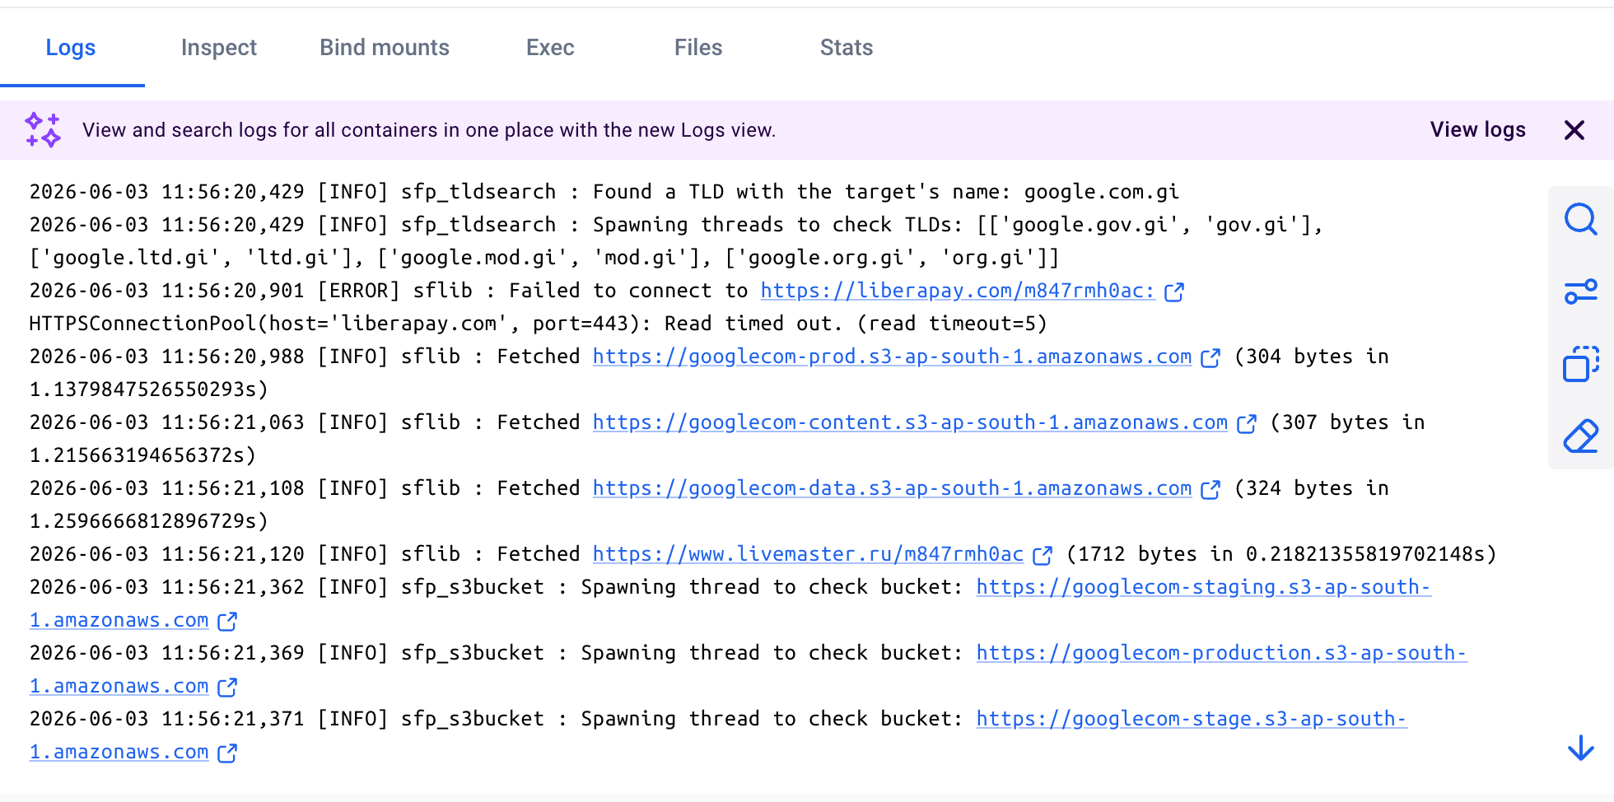
Task: Open the googlecom-prod S3 link
Action: pos(892,357)
